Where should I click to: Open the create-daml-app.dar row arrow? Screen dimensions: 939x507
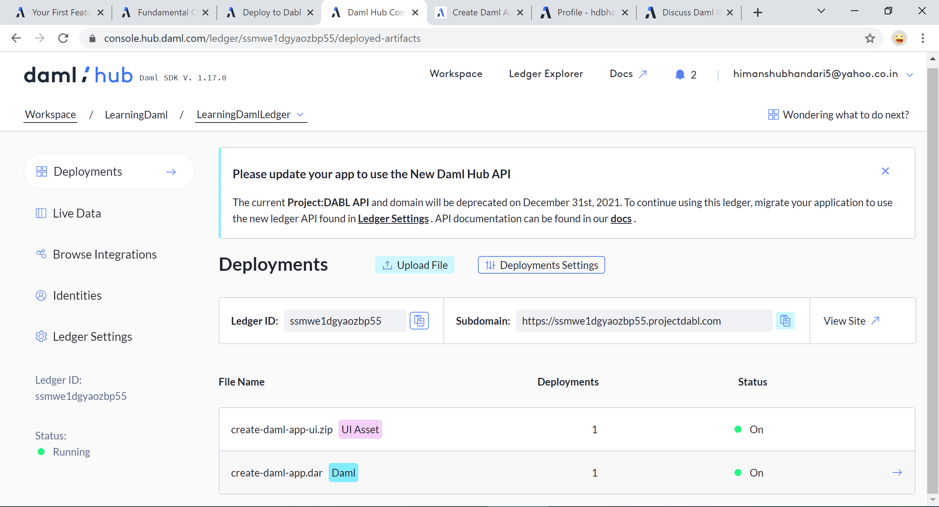(897, 473)
